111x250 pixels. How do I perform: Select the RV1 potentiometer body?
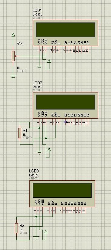point(13,56)
